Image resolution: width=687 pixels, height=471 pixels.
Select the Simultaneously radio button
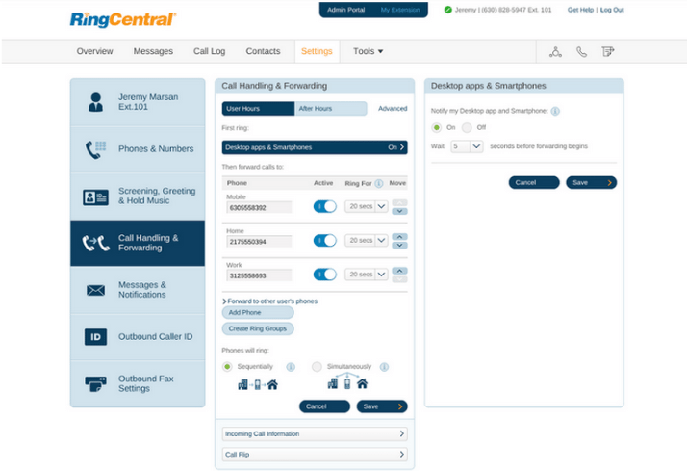[x=317, y=367]
